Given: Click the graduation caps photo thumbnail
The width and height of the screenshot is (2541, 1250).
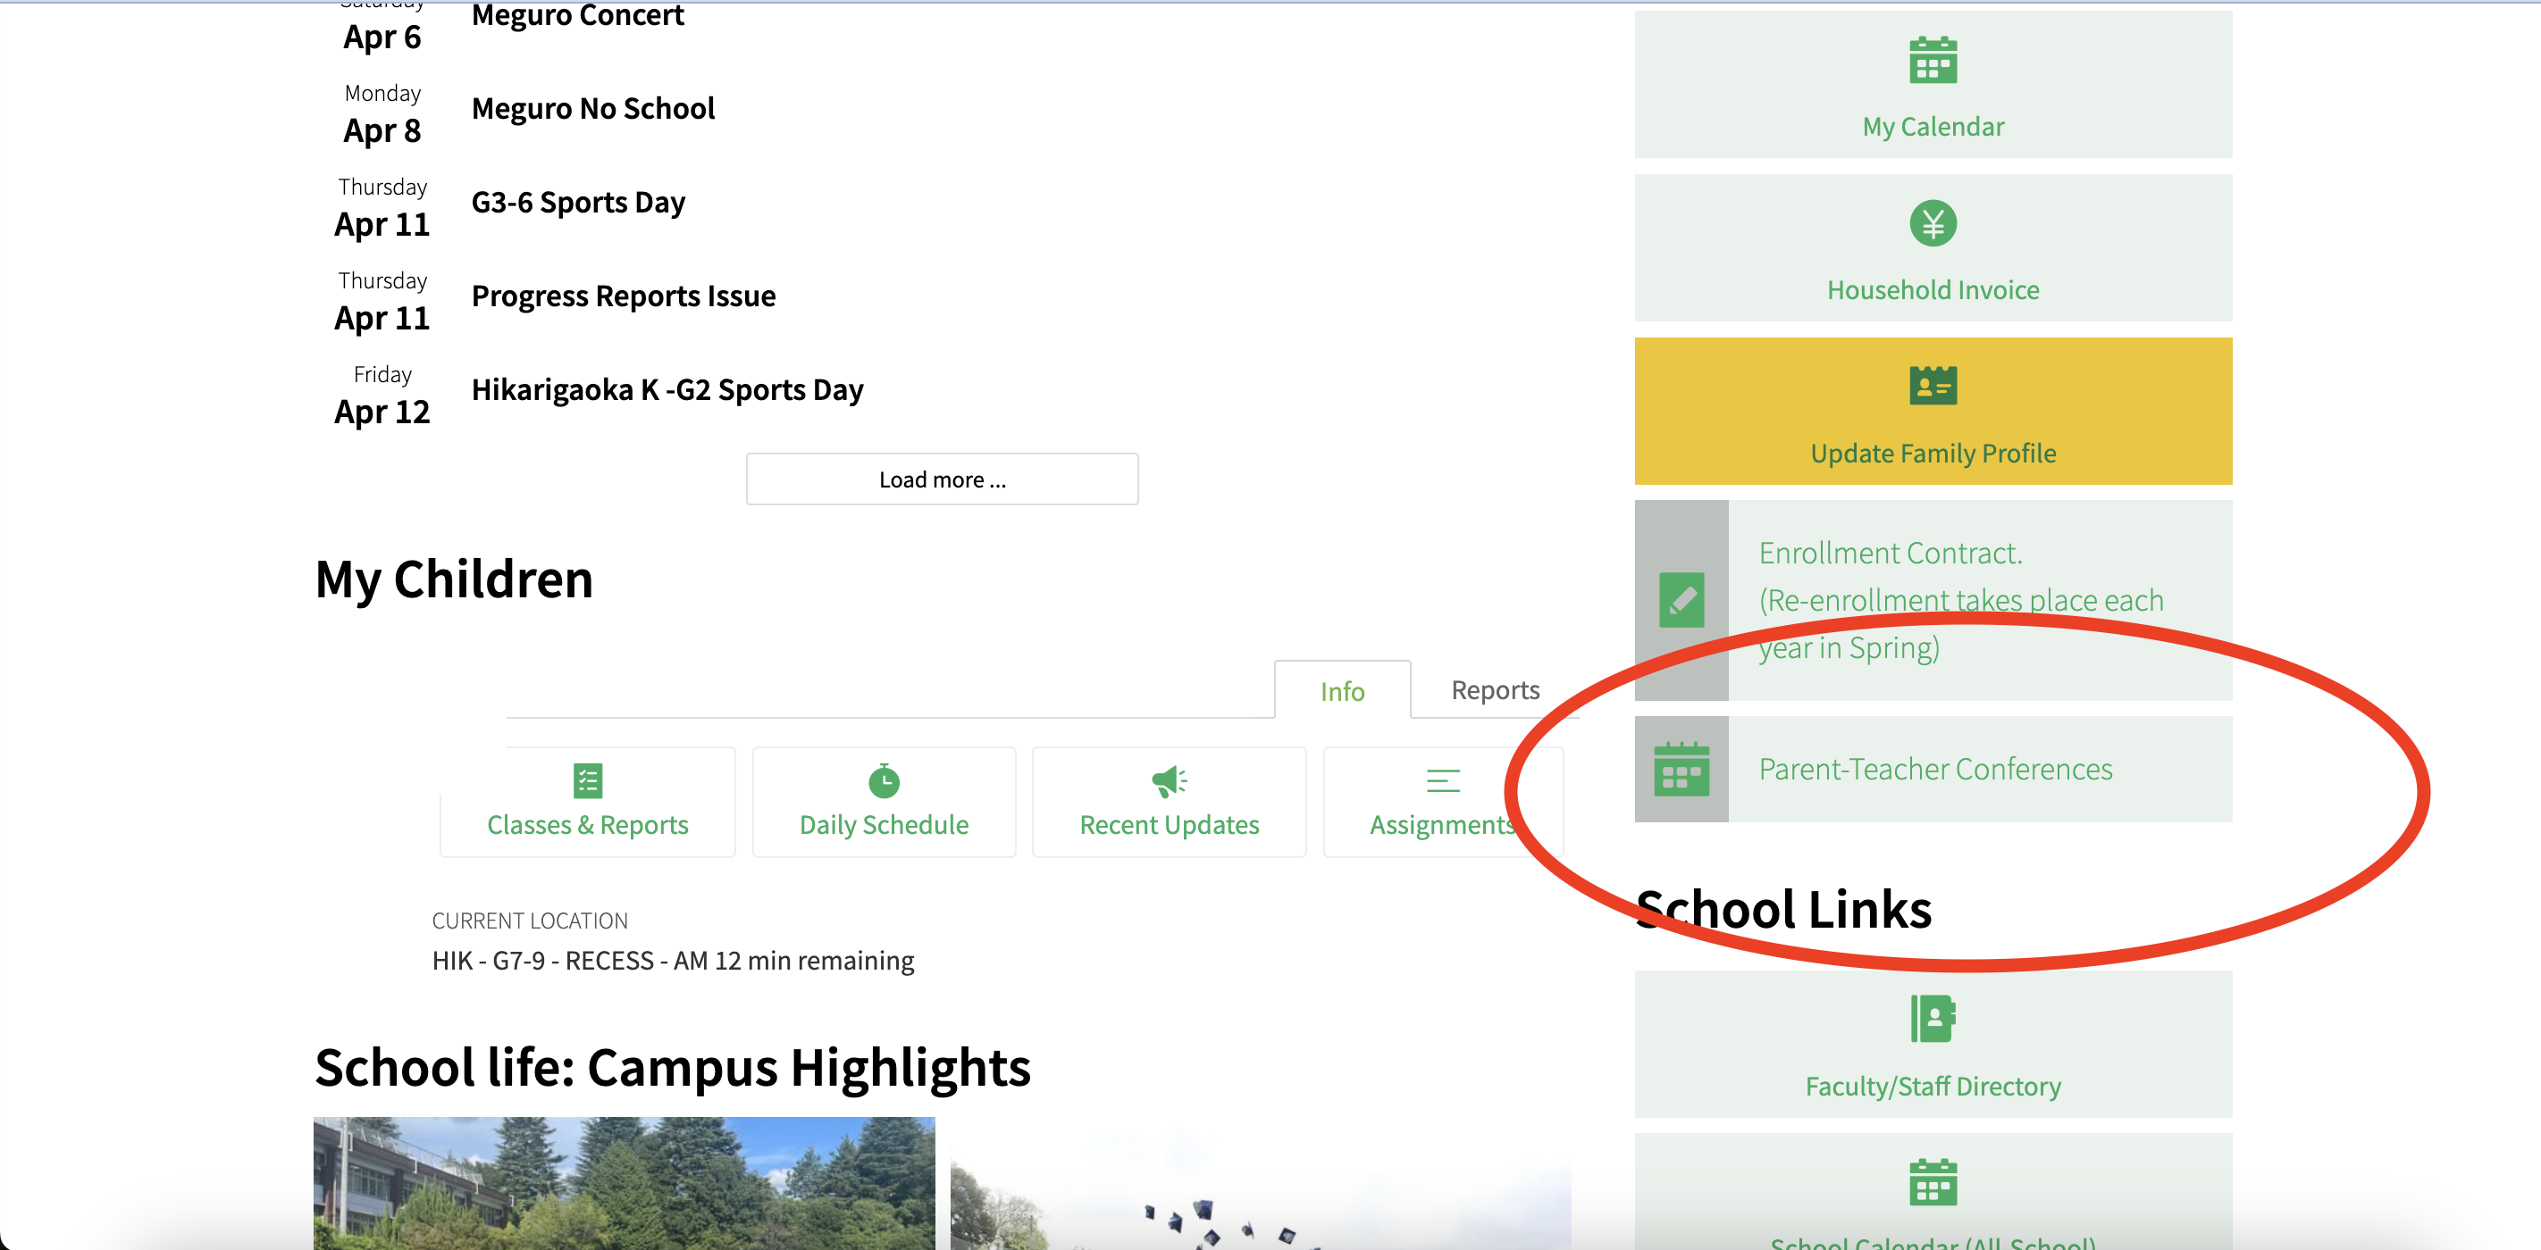Looking at the screenshot, I should [1260, 1183].
